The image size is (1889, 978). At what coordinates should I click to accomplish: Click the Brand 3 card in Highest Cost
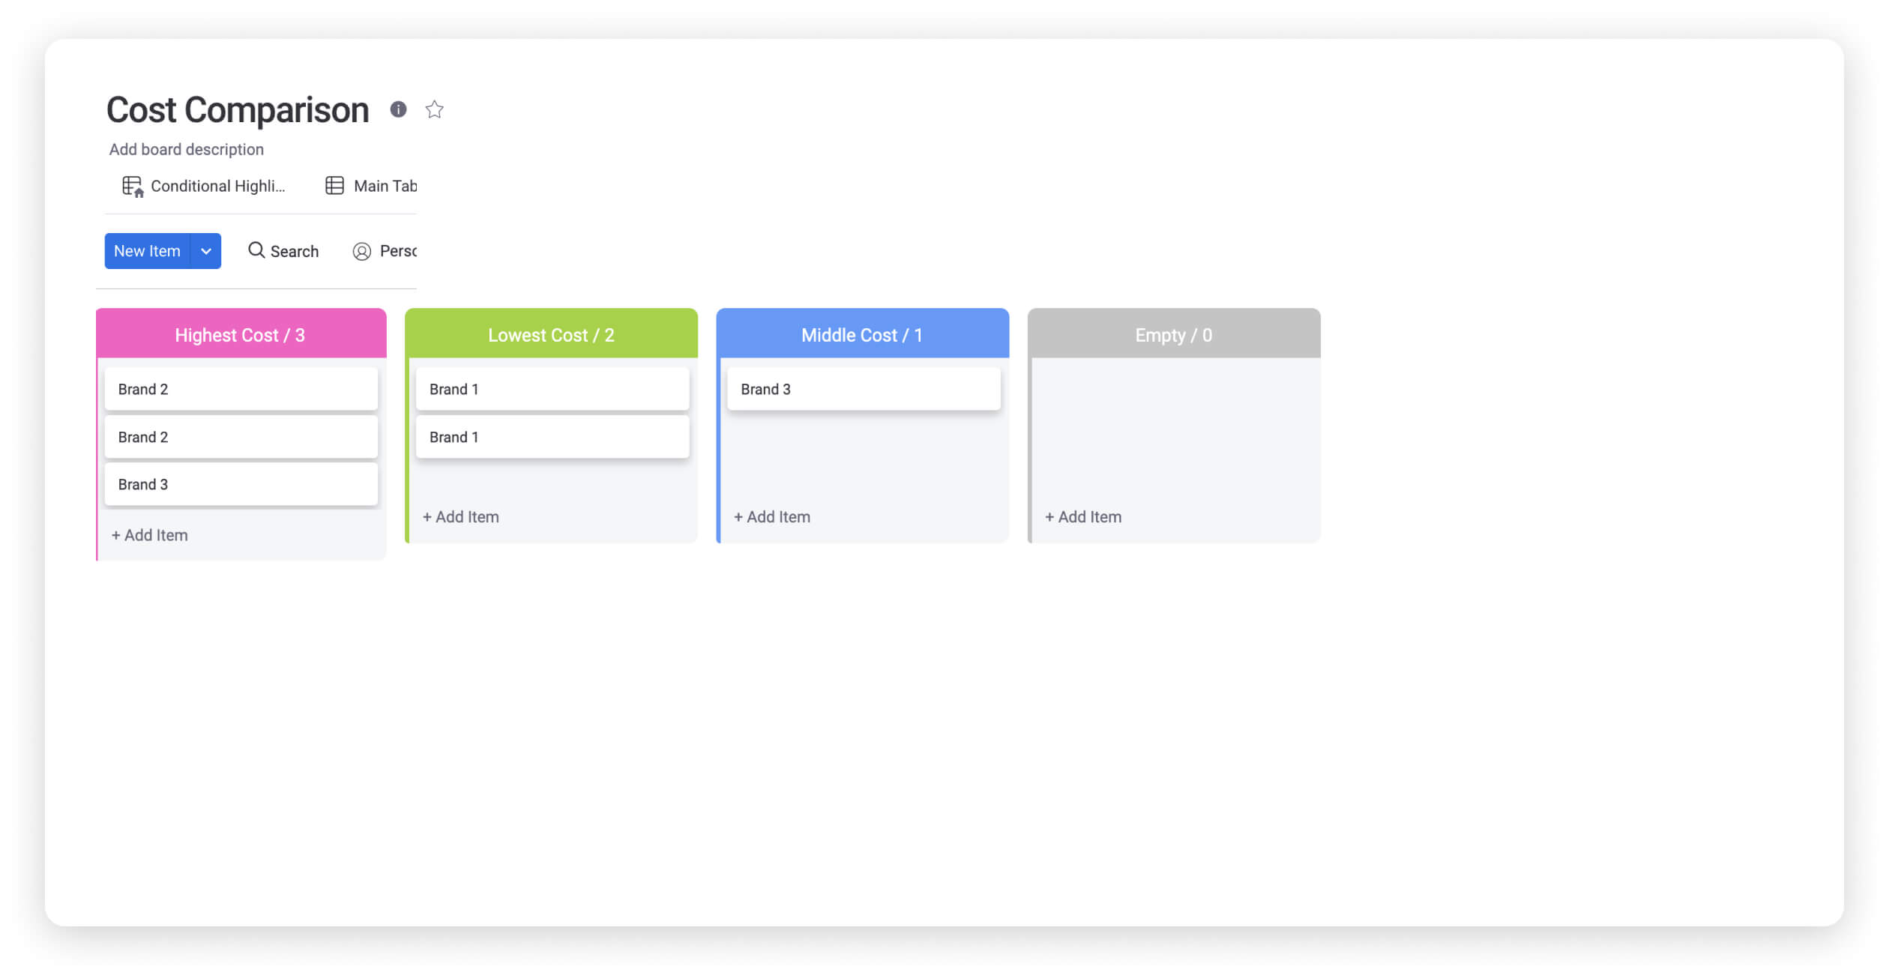click(241, 484)
